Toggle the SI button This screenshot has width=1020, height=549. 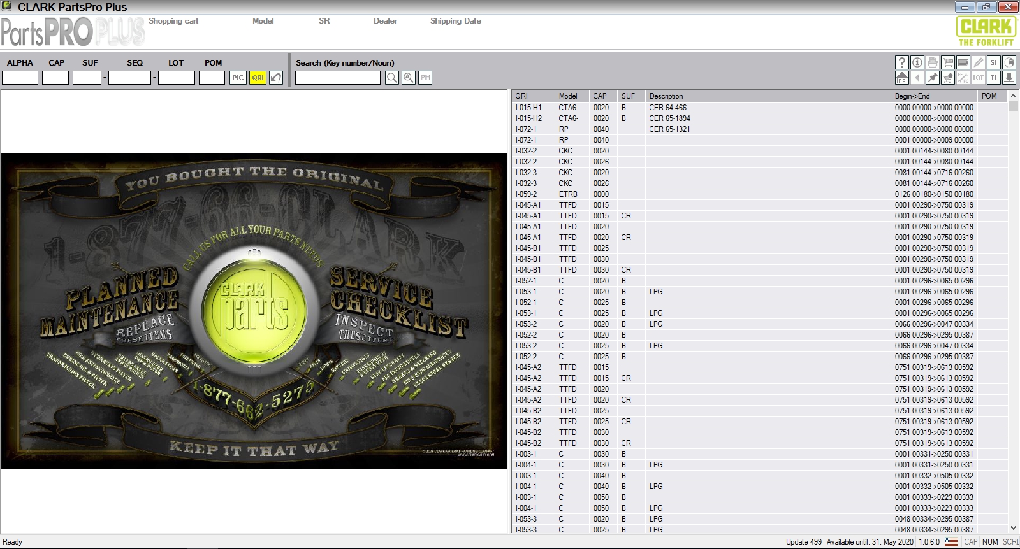click(993, 62)
